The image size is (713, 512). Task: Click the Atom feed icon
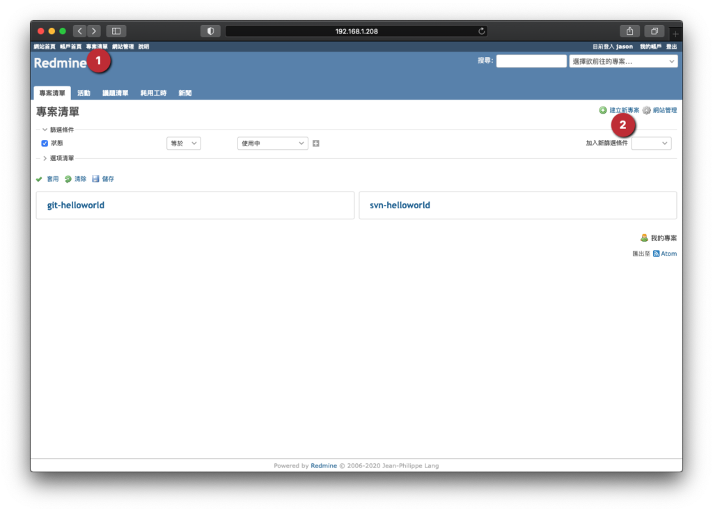click(x=656, y=254)
